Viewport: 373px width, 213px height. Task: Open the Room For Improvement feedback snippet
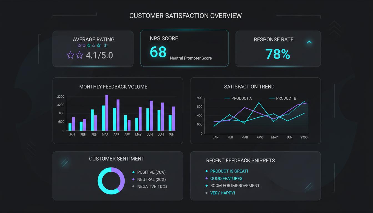(x=235, y=186)
